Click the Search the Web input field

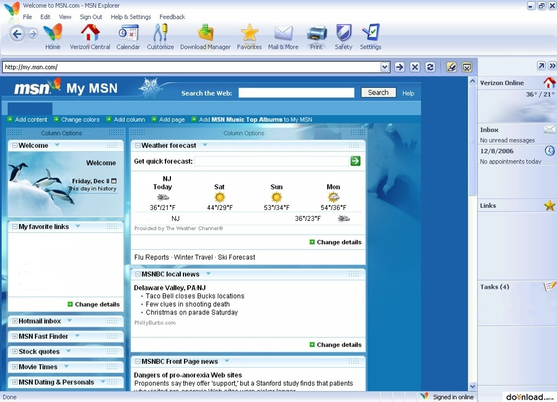pos(296,93)
